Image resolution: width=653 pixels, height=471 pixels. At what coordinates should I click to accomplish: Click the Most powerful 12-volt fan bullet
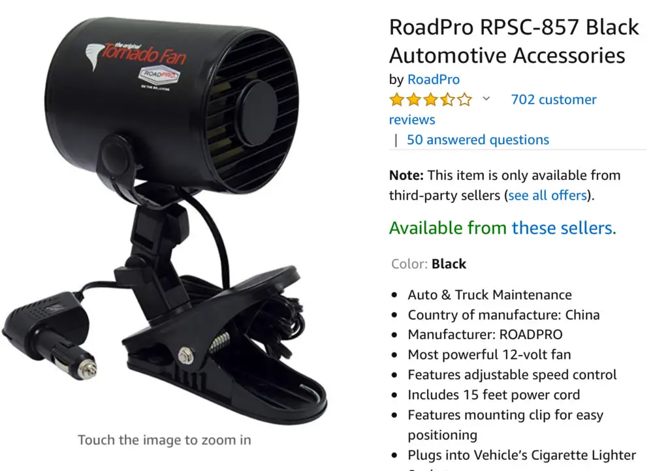tap(489, 354)
